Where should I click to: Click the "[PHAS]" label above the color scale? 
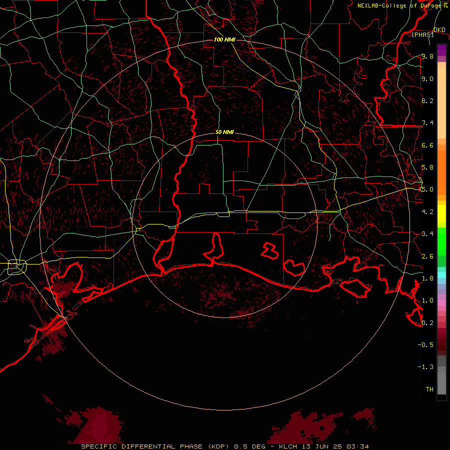coord(422,34)
